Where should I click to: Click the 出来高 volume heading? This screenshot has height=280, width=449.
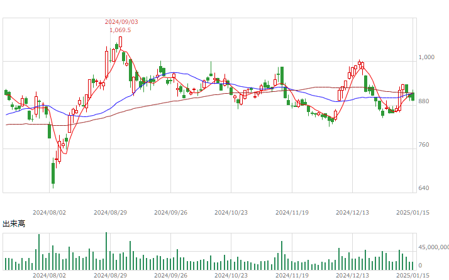tap(14, 223)
